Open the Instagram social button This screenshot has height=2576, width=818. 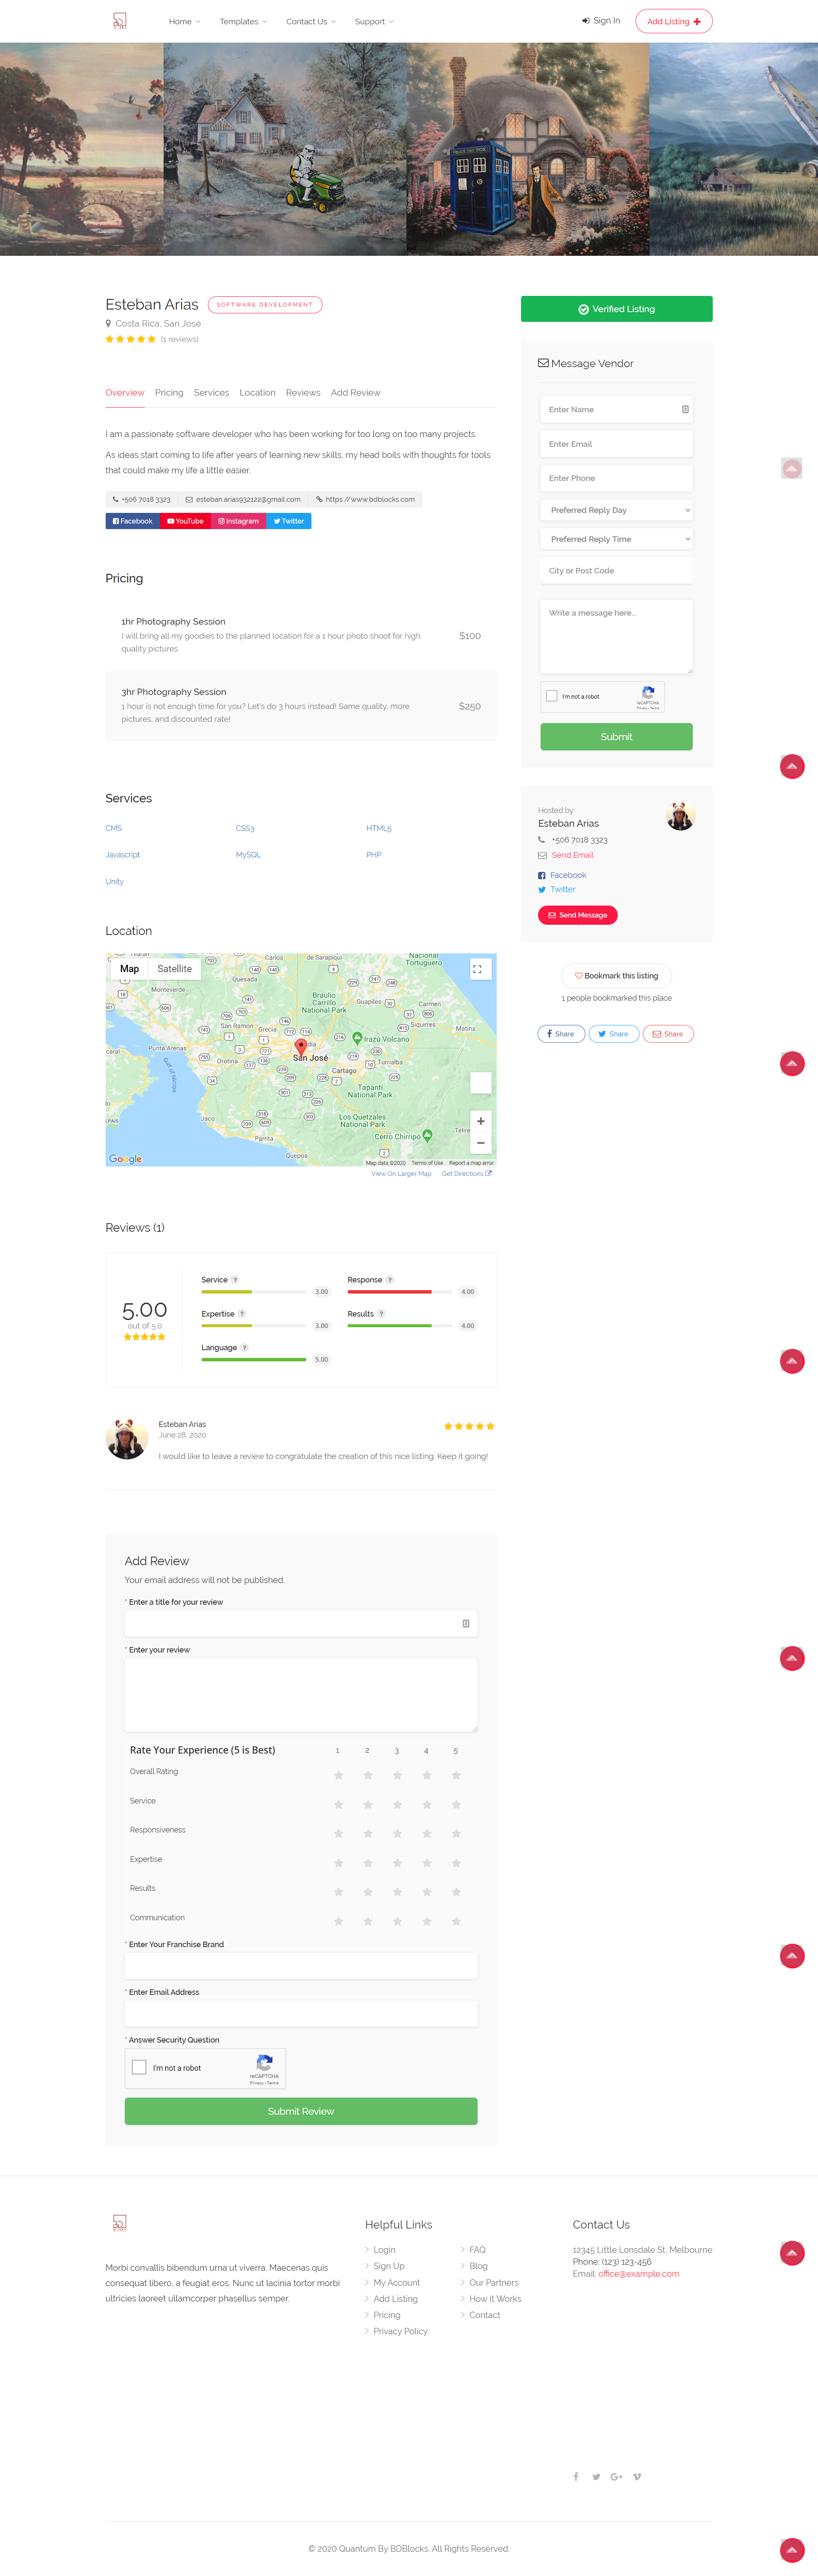239,521
